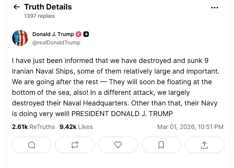View the 1397 replies count

point(39,16)
